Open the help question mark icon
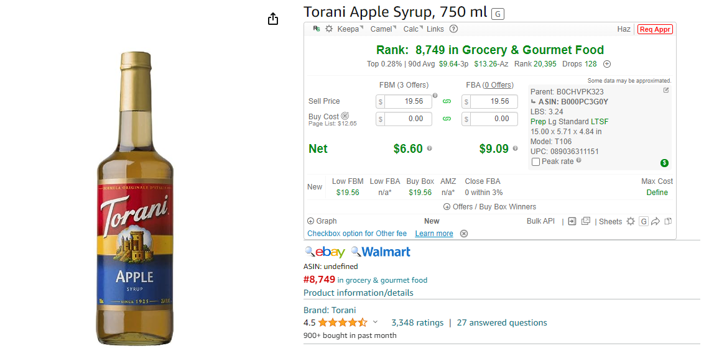 (x=453, y=29)
